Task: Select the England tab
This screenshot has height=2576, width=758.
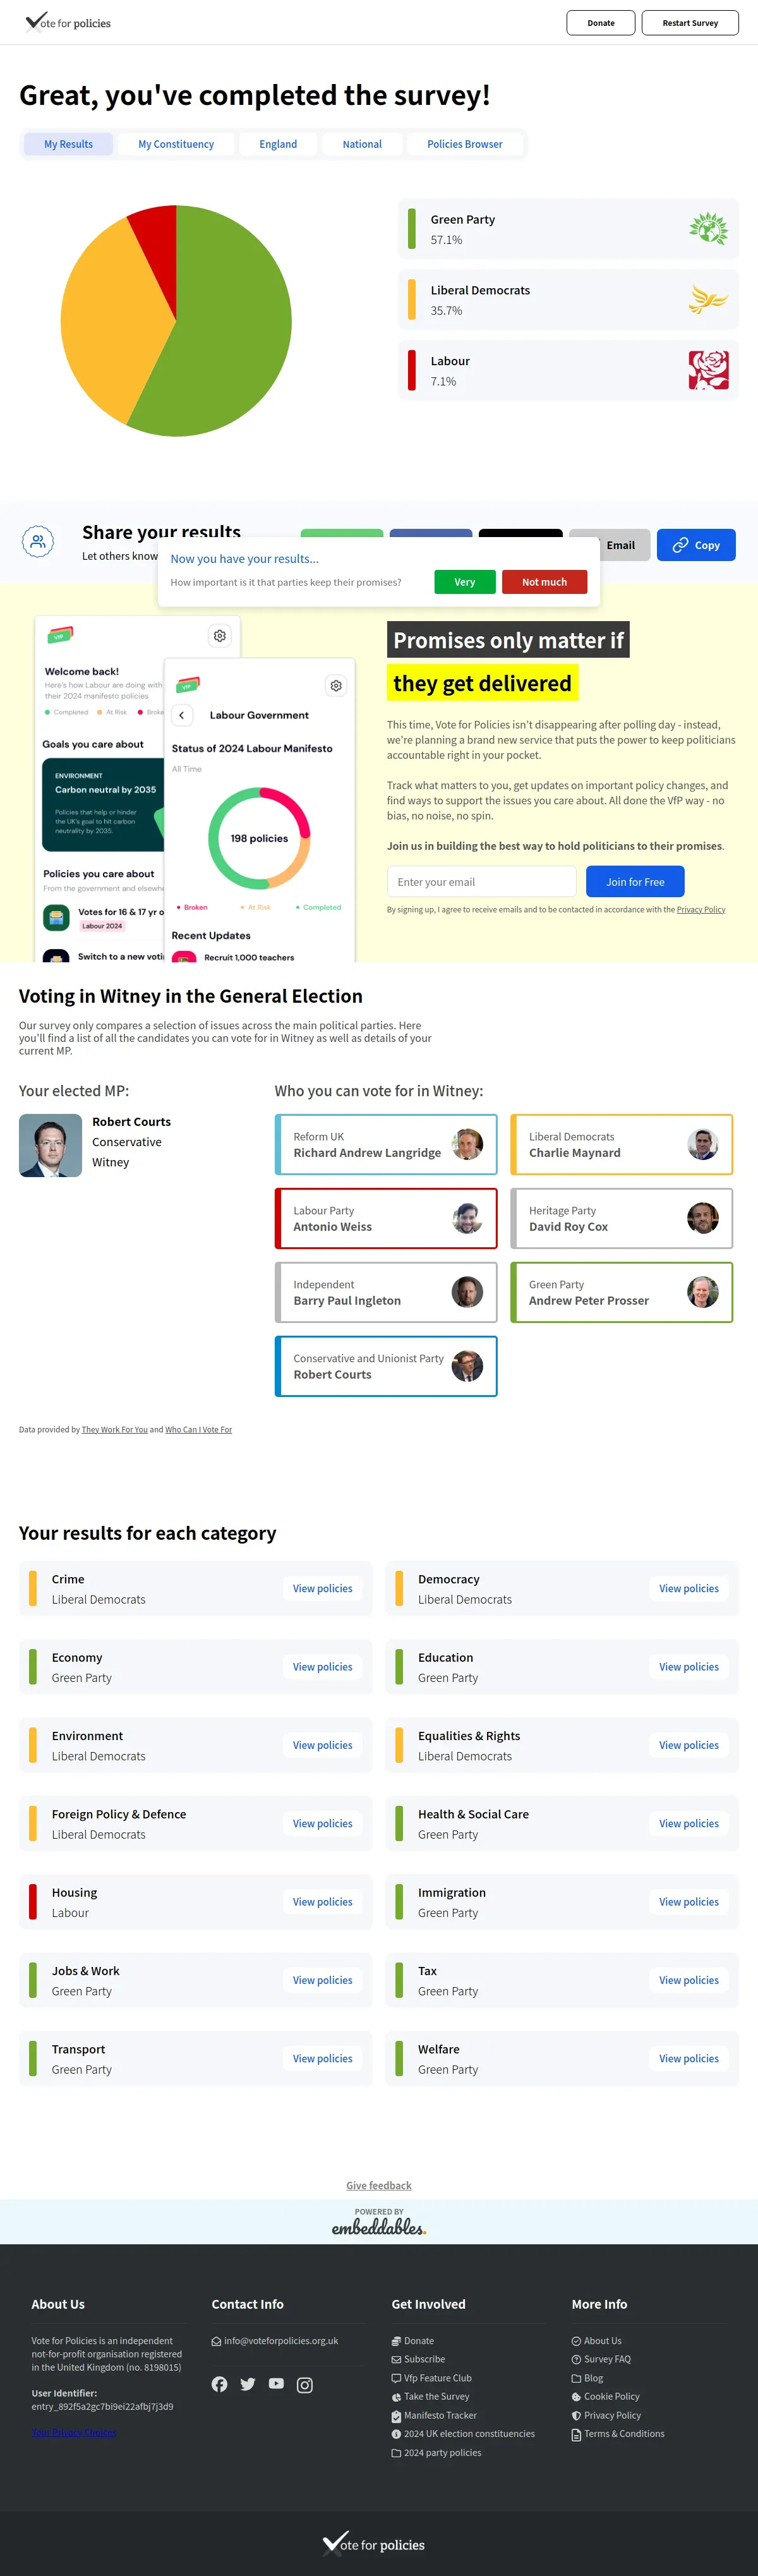Action: point(278,144)
